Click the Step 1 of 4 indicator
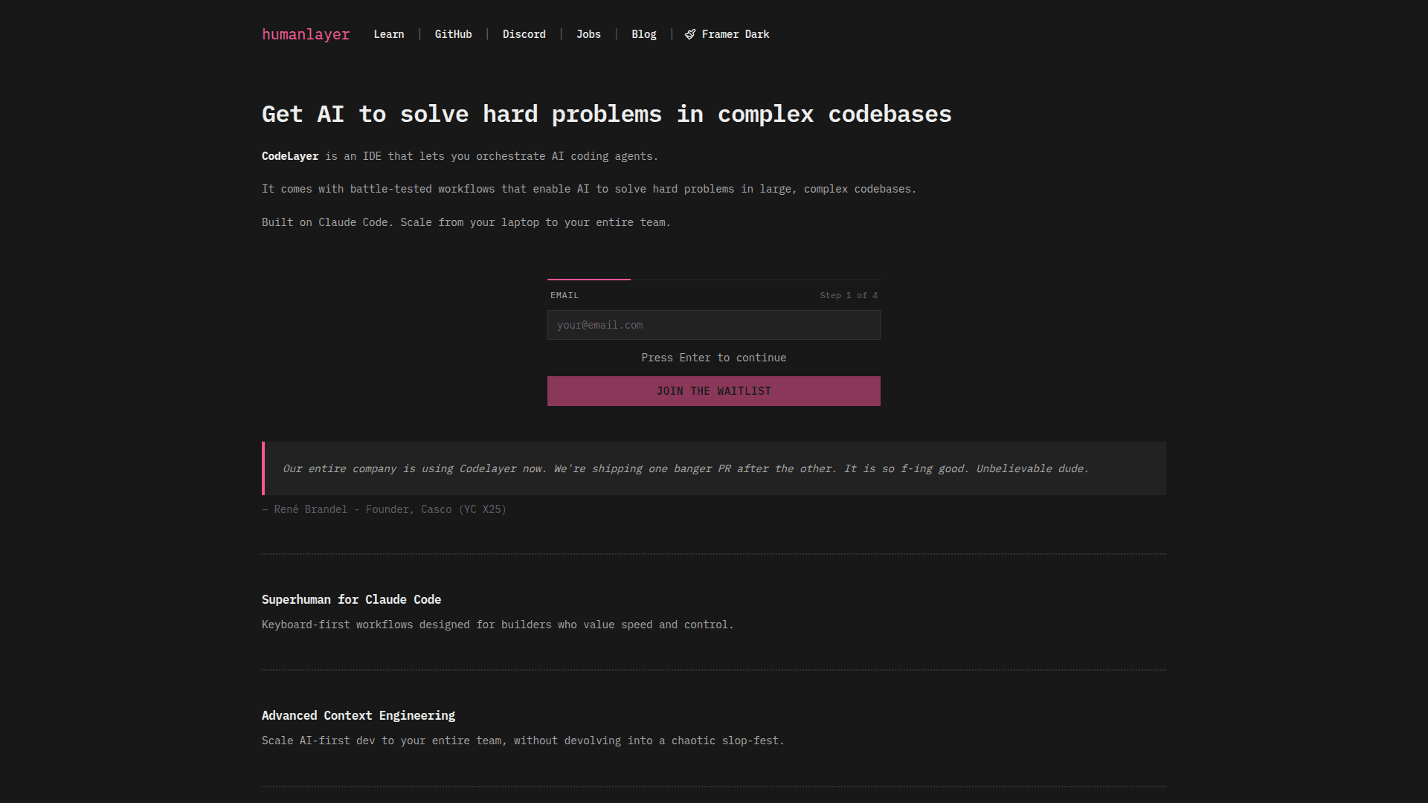This screenshot has height=803, width=1428. [848, 295]
